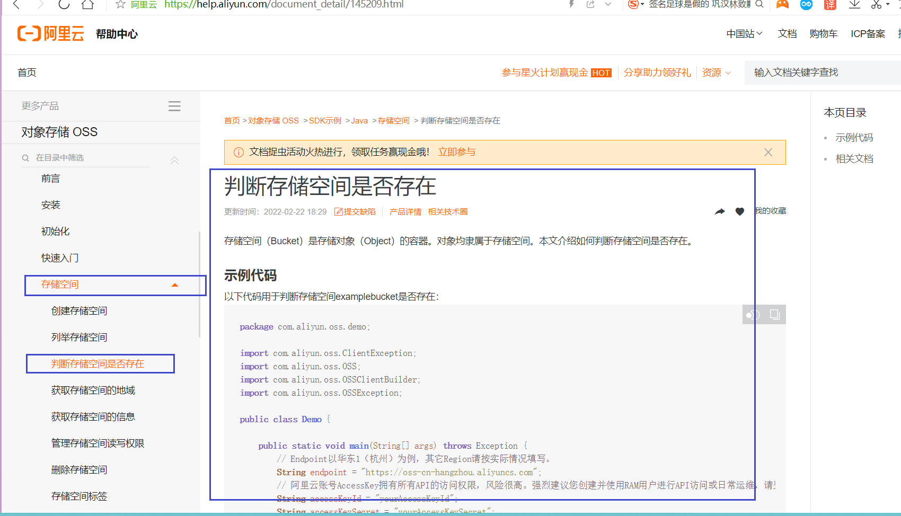Open 创建存储空间 sidebar item
The image size is (901, 516).
click(x=79, y=311)
